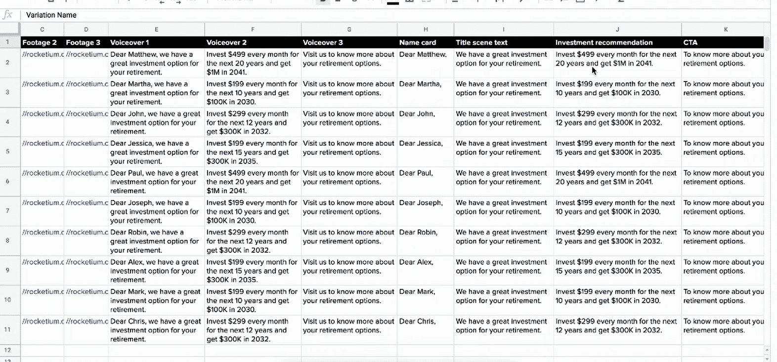Image resolution: width=777 pixels, height=362 pixels.
Task: Click the 'Voiceover 2' header cell
Action: (x=253, y=42)
